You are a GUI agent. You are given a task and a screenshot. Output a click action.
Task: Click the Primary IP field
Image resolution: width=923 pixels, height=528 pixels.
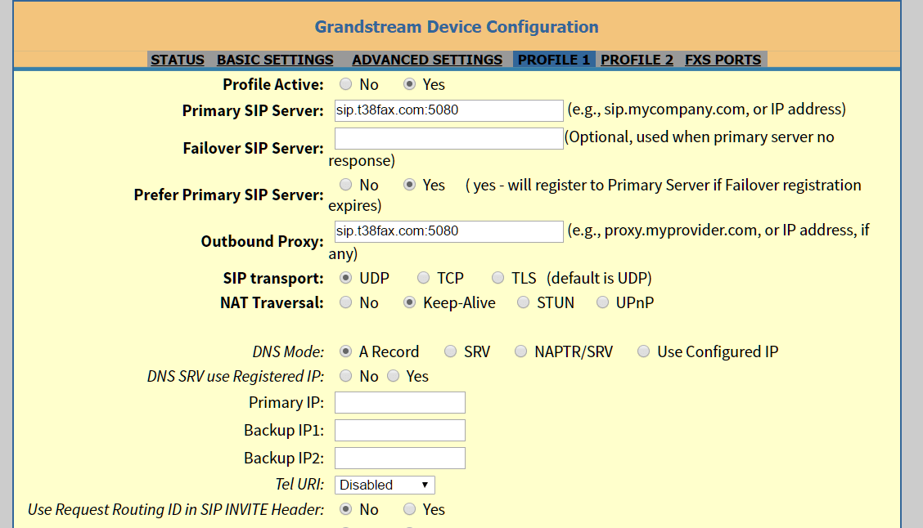coord(399,403)
